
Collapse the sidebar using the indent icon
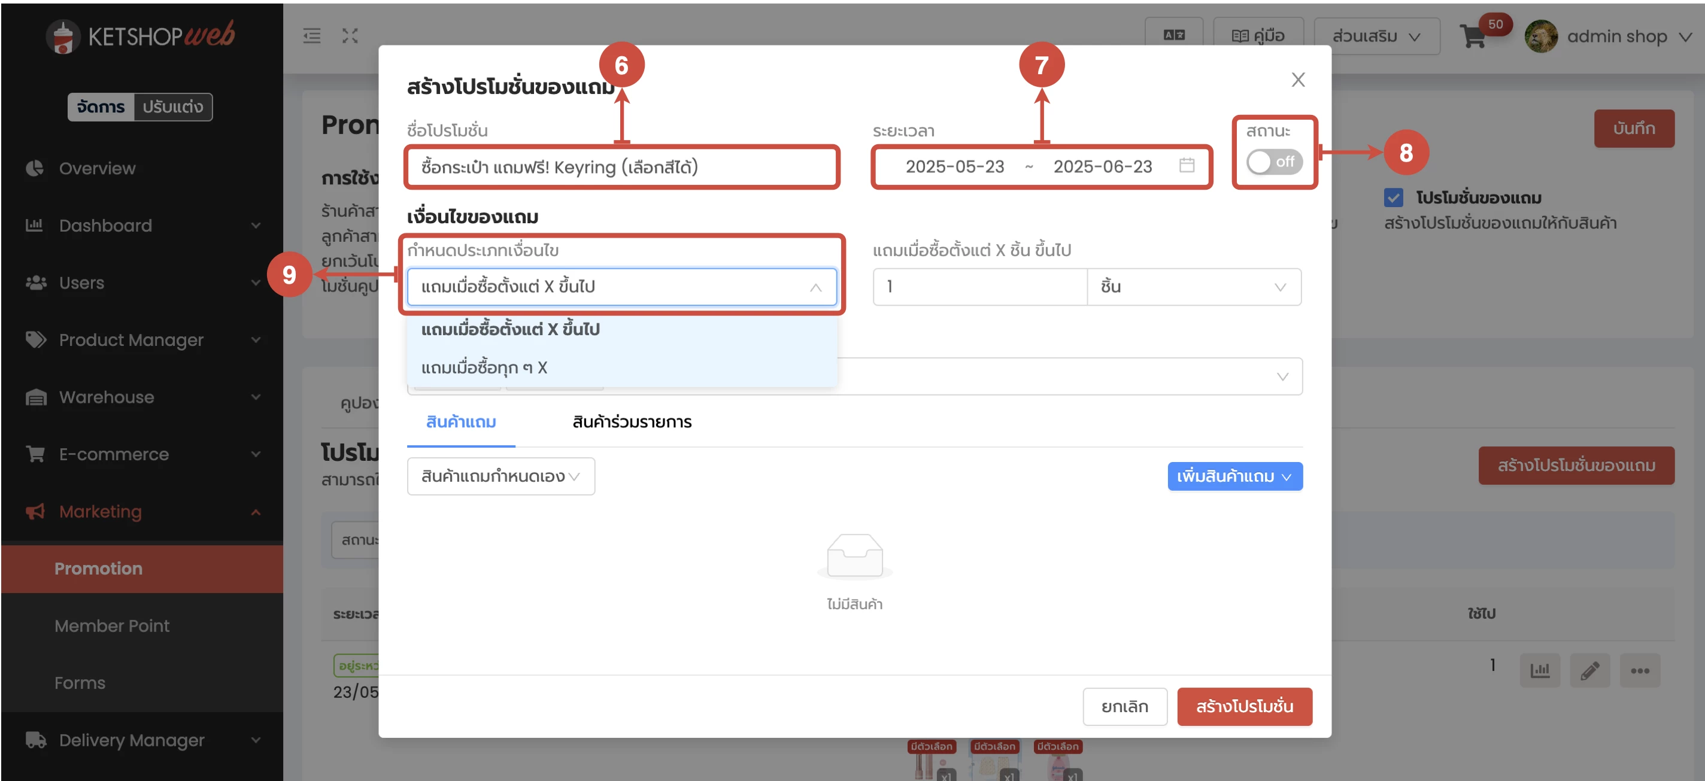312,37
